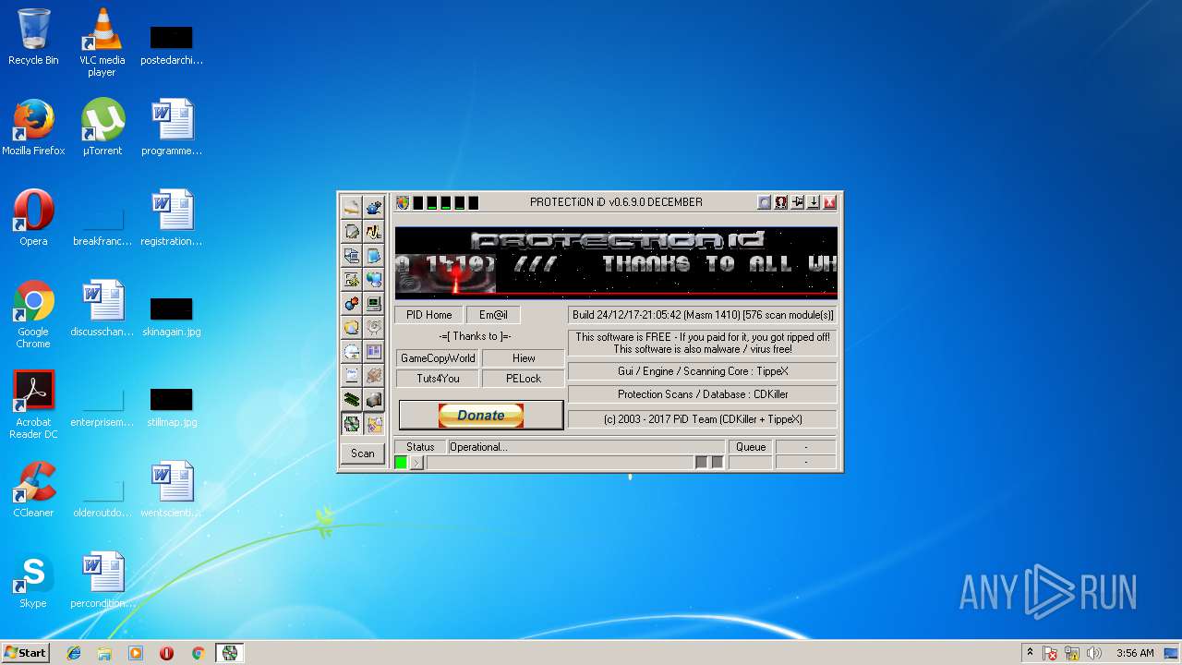Click the shield icon in Protection ID title bar

click(403, 202)
